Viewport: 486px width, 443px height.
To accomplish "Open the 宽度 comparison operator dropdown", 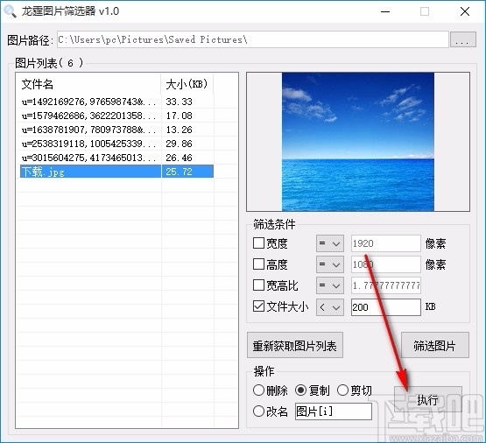I will pyautogui.click(x=330, y=243).
